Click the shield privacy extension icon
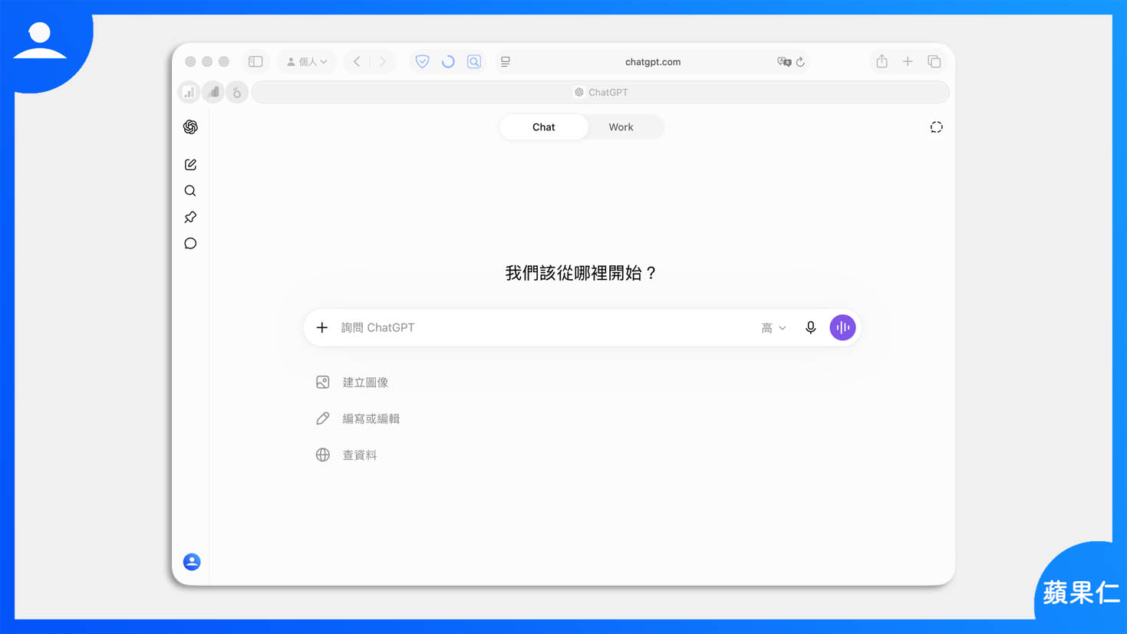This screenshot has height=634, width=1127. click(x=422, y=61)
